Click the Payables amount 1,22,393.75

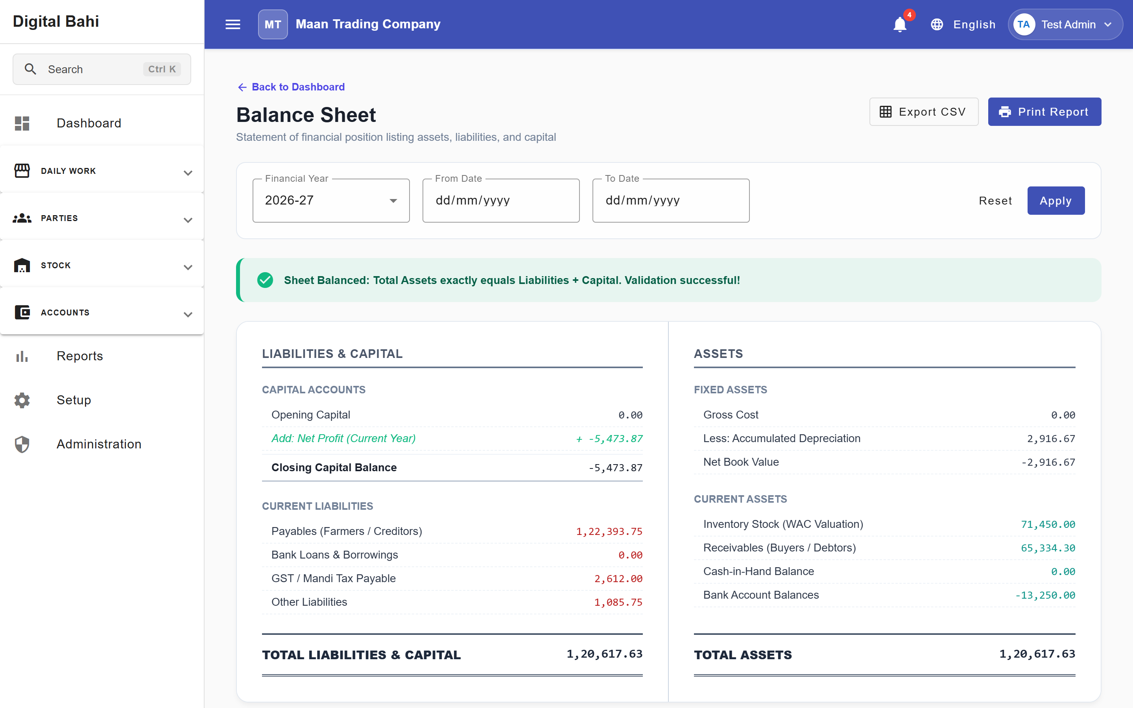tap(609, 532)
